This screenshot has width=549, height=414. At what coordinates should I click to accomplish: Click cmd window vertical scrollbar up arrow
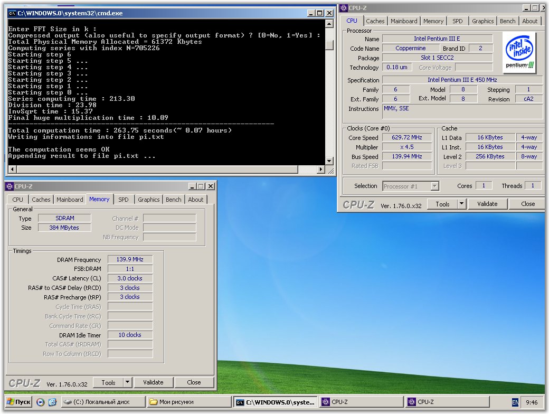click(329, 23)
